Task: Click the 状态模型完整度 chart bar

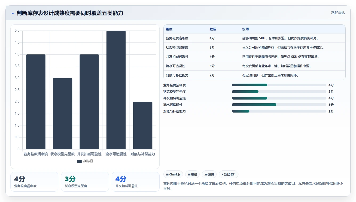Action: pyautogui.click(x=62, y=114)
